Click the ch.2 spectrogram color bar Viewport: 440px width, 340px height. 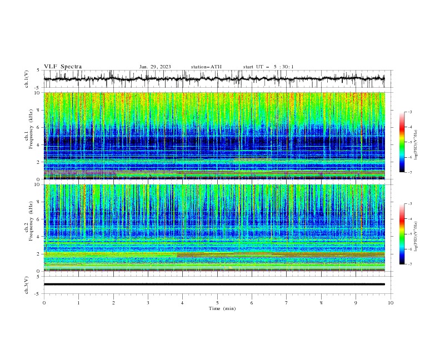pos(402,234)
